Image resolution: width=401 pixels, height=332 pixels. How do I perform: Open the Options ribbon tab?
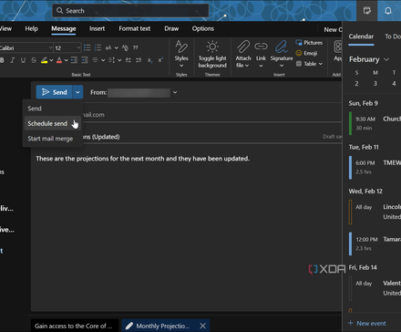tap(203, 28)
